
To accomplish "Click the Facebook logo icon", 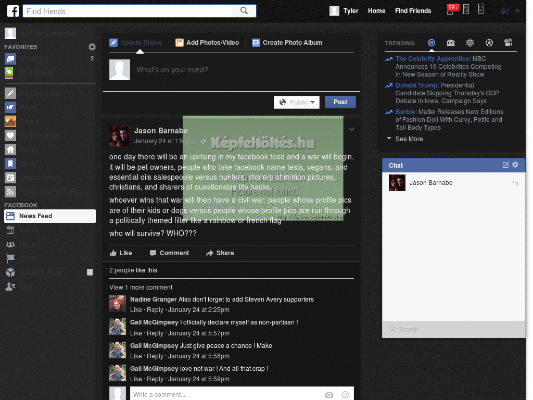I will 13,11.
